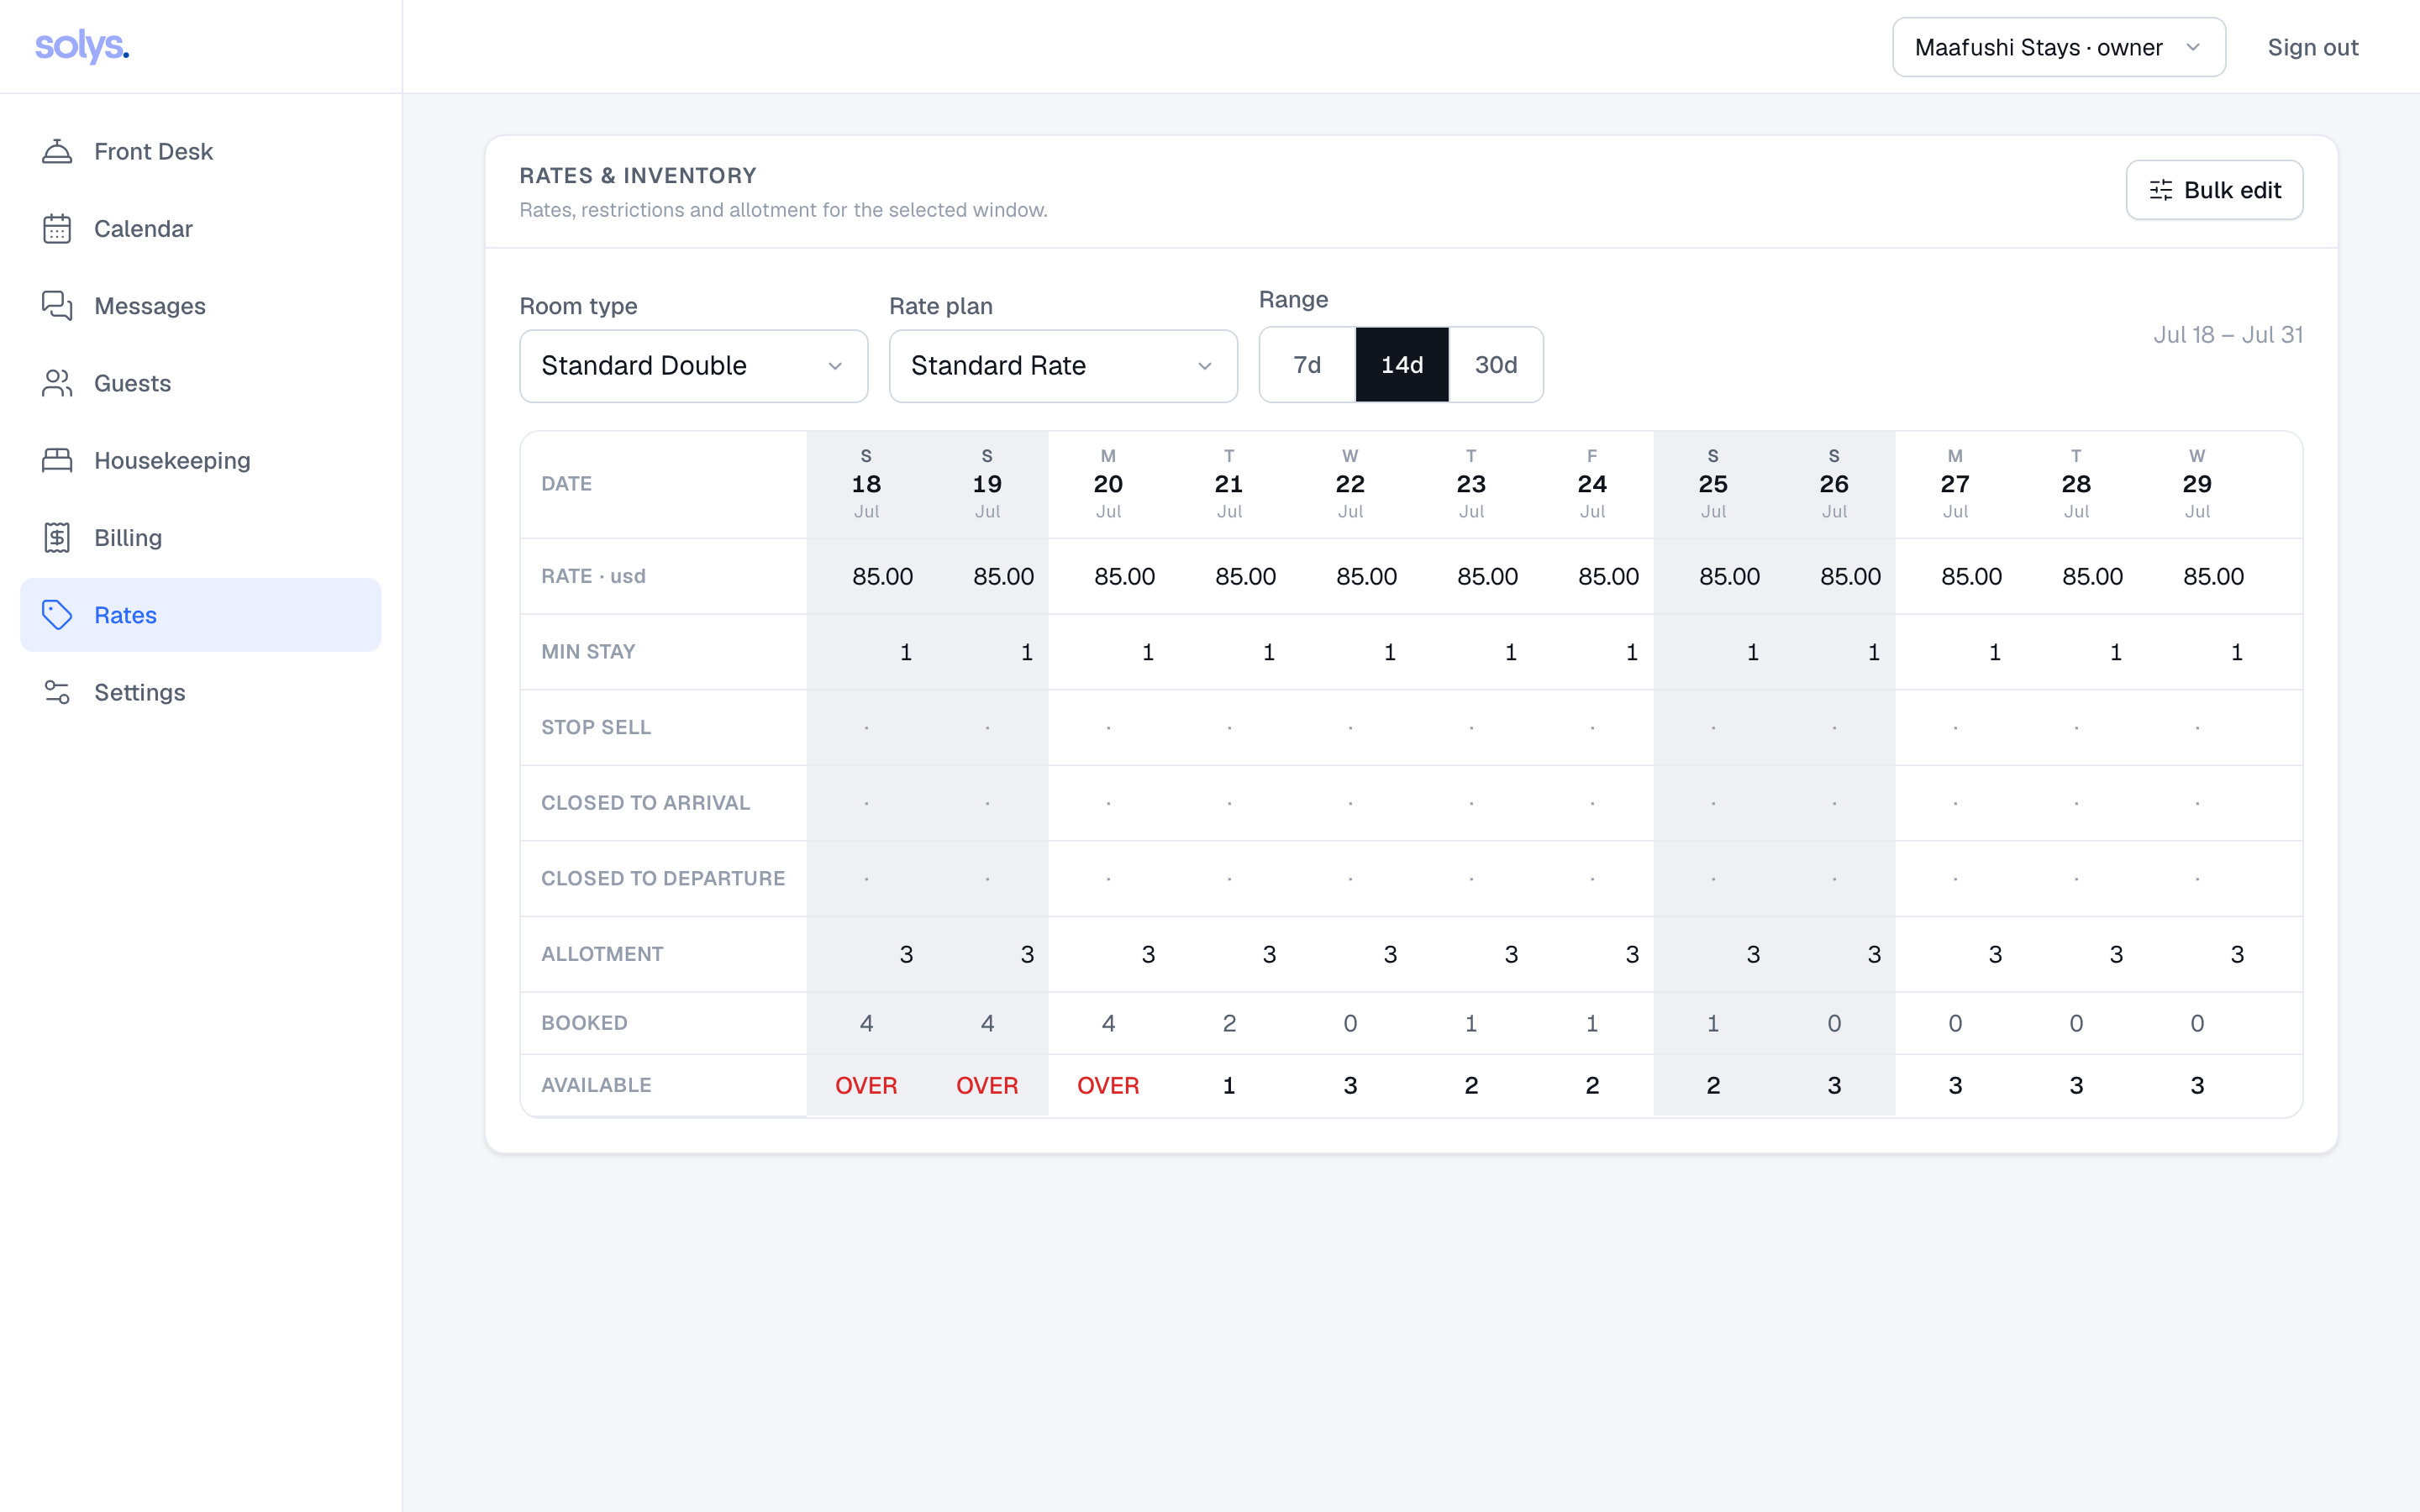Viewport: 2420px width, 1512px height.
Task: Toggle Closed to Departure for Jul 27
Action: (1955, 879)
